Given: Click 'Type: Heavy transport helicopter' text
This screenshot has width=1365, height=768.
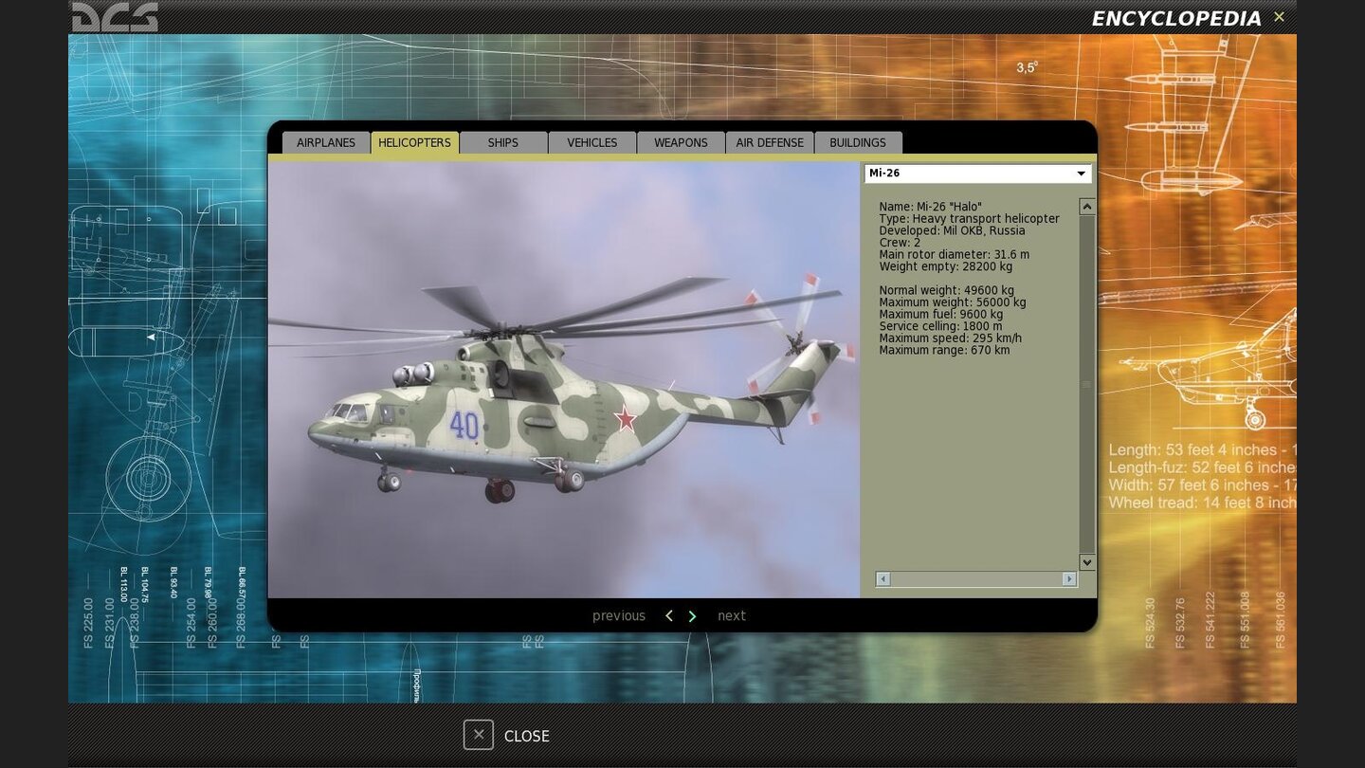Looking at the screenshot, I should (x=969, y=219).
